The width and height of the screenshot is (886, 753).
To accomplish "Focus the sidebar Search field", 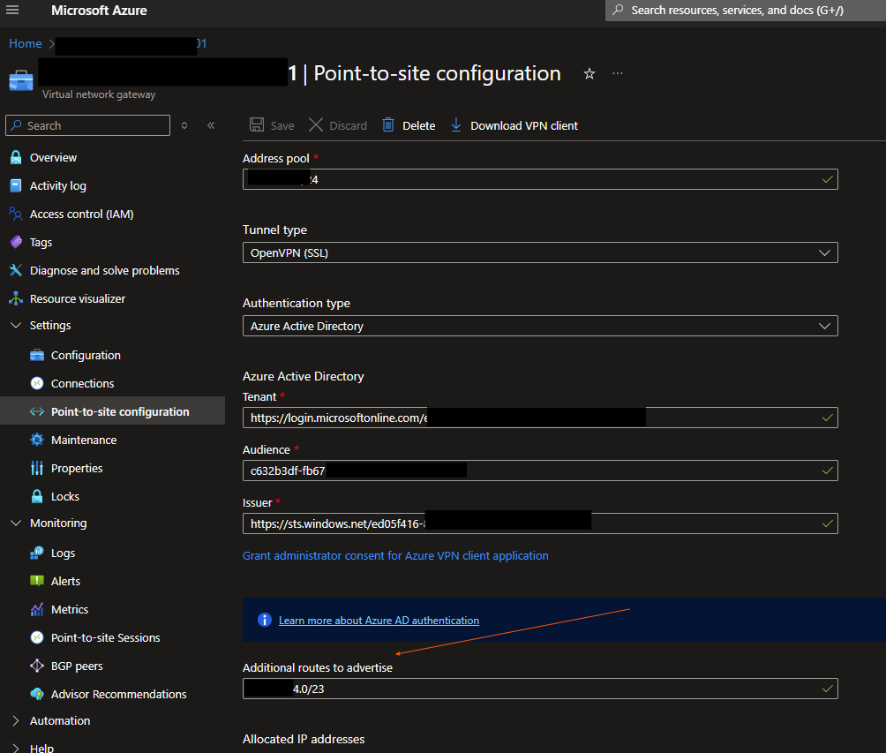I will [x=87, y=125].
